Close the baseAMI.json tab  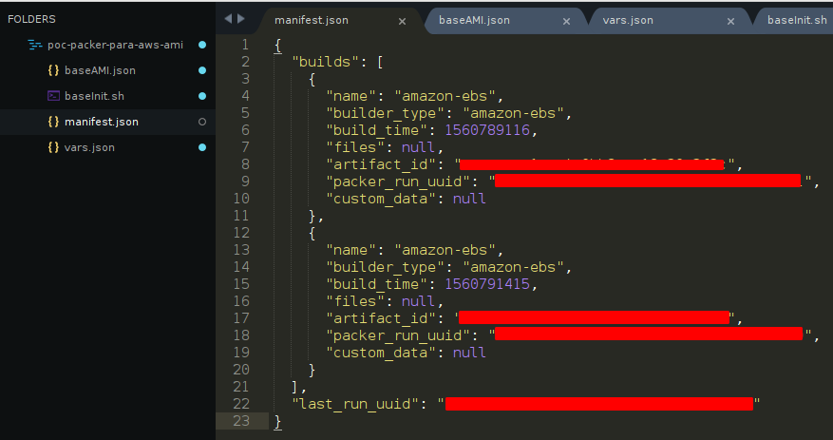coord(566,20)
